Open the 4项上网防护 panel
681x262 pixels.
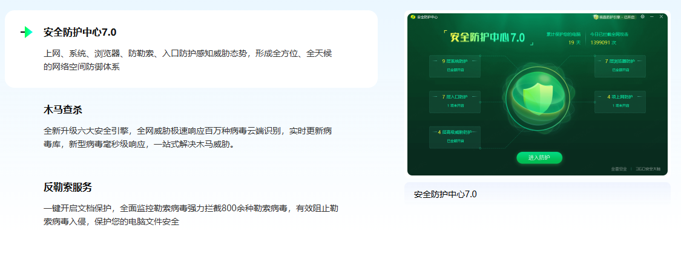point(620,102)
